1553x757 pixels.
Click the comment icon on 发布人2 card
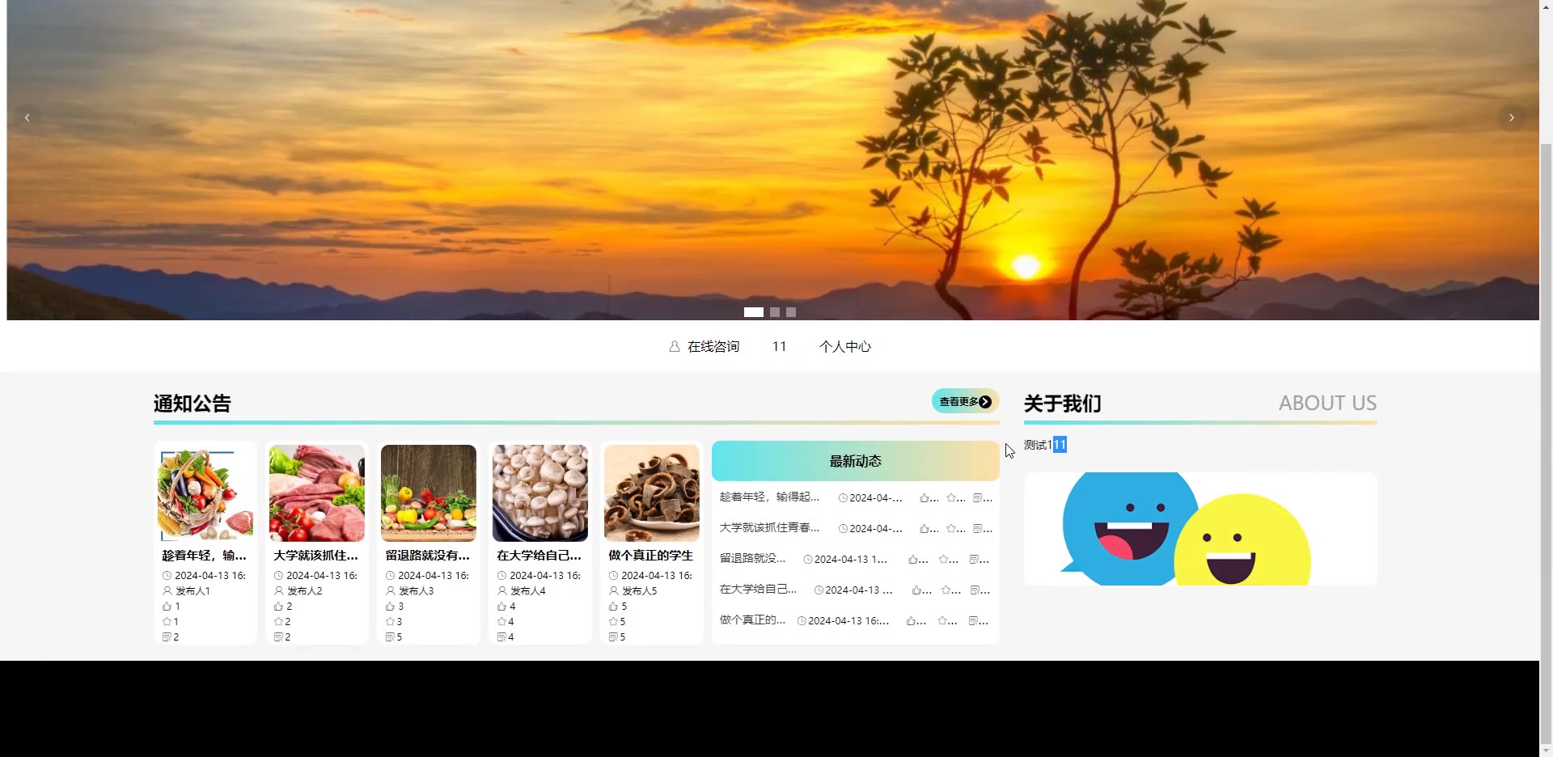coord(278,637)
